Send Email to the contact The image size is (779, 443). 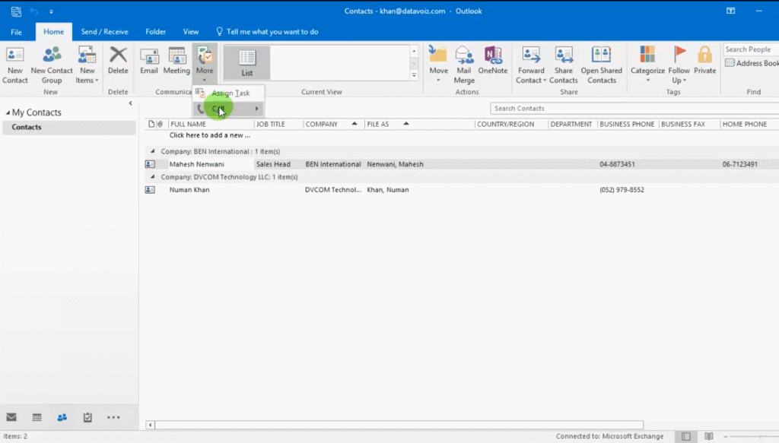149,61
